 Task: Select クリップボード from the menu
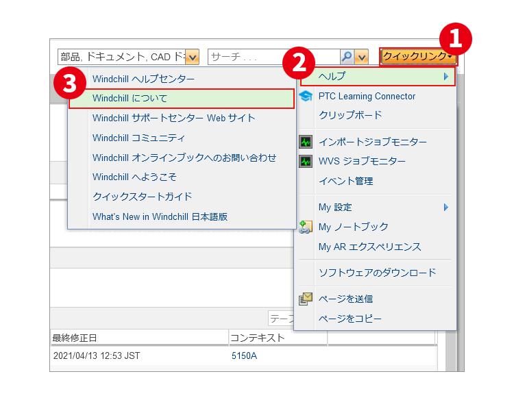350,115
